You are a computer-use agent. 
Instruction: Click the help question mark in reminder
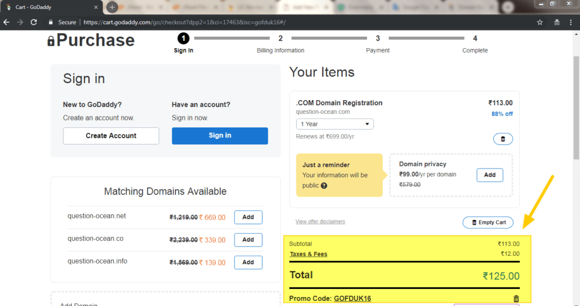pos(324,186)
